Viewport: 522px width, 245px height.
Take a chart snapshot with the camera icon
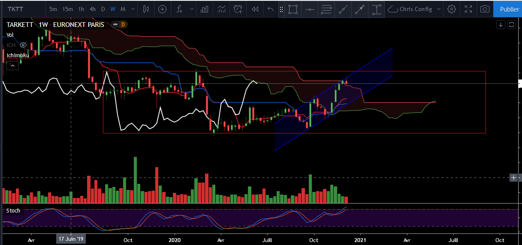pos(485,9)
